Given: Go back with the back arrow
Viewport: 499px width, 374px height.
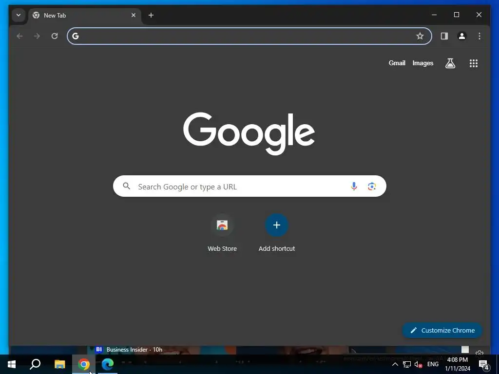Looking at the screenshot, I should (19, 36).
